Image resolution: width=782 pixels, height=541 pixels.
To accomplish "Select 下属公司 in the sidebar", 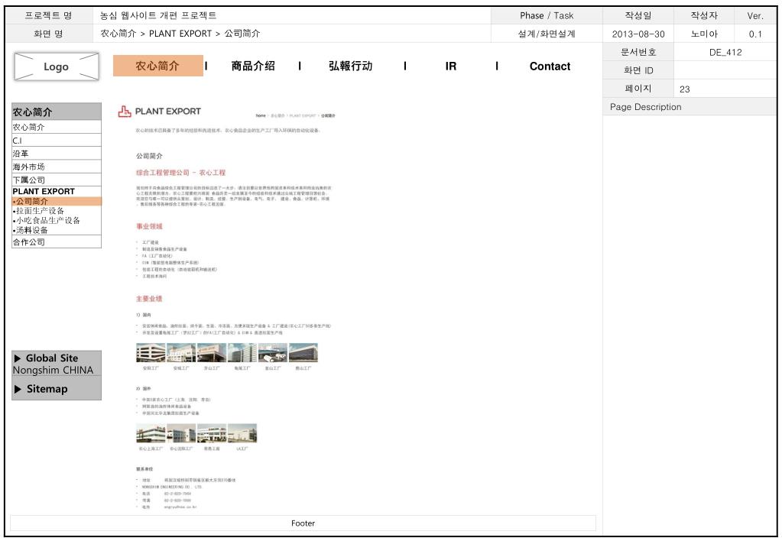I will tap(57, 180).
